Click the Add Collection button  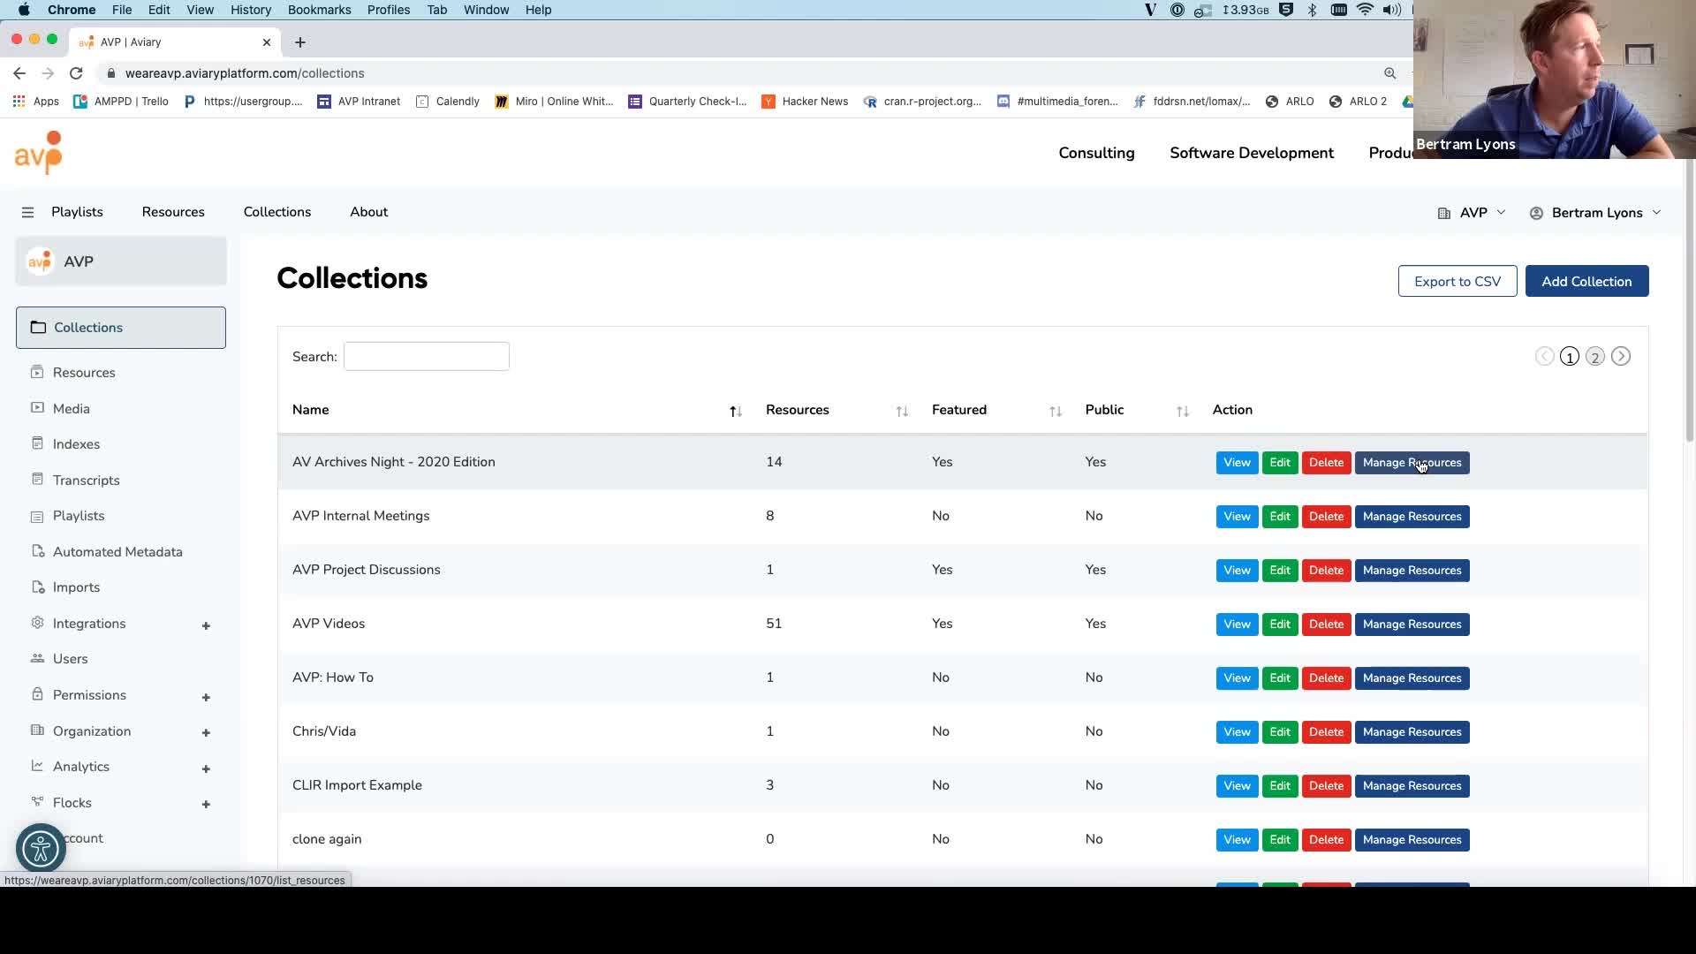tap(1586, 281)
